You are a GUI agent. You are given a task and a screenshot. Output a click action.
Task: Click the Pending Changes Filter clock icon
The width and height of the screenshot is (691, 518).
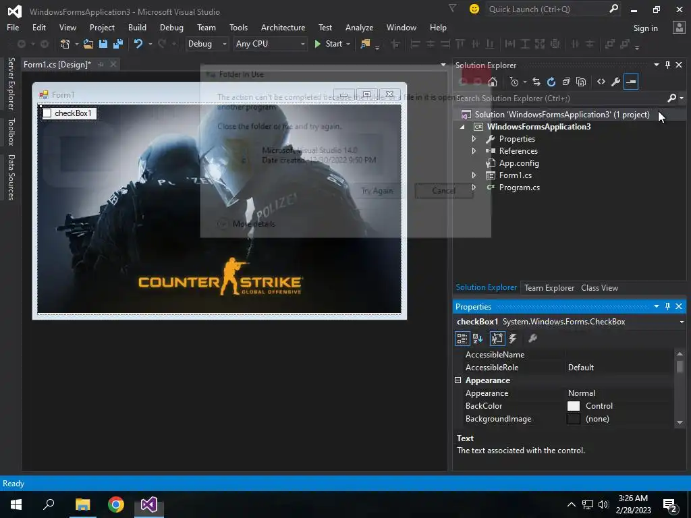click(x=514, y=82)
